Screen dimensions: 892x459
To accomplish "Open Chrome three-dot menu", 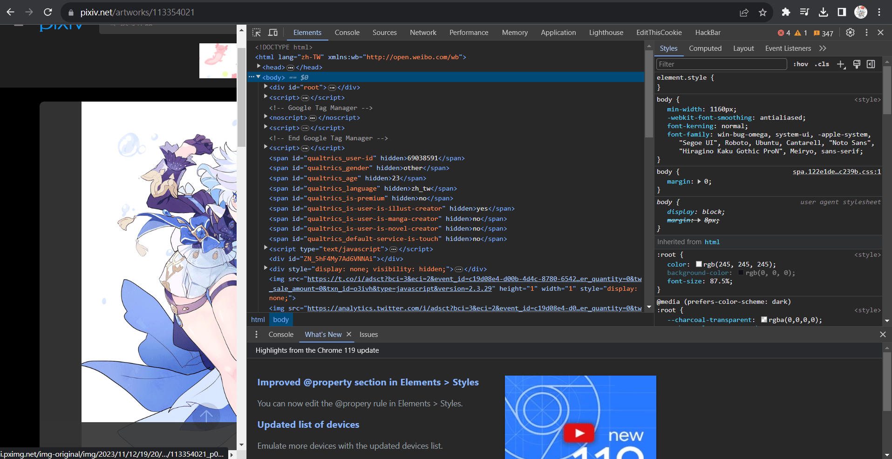I will [x=879, y=12].
